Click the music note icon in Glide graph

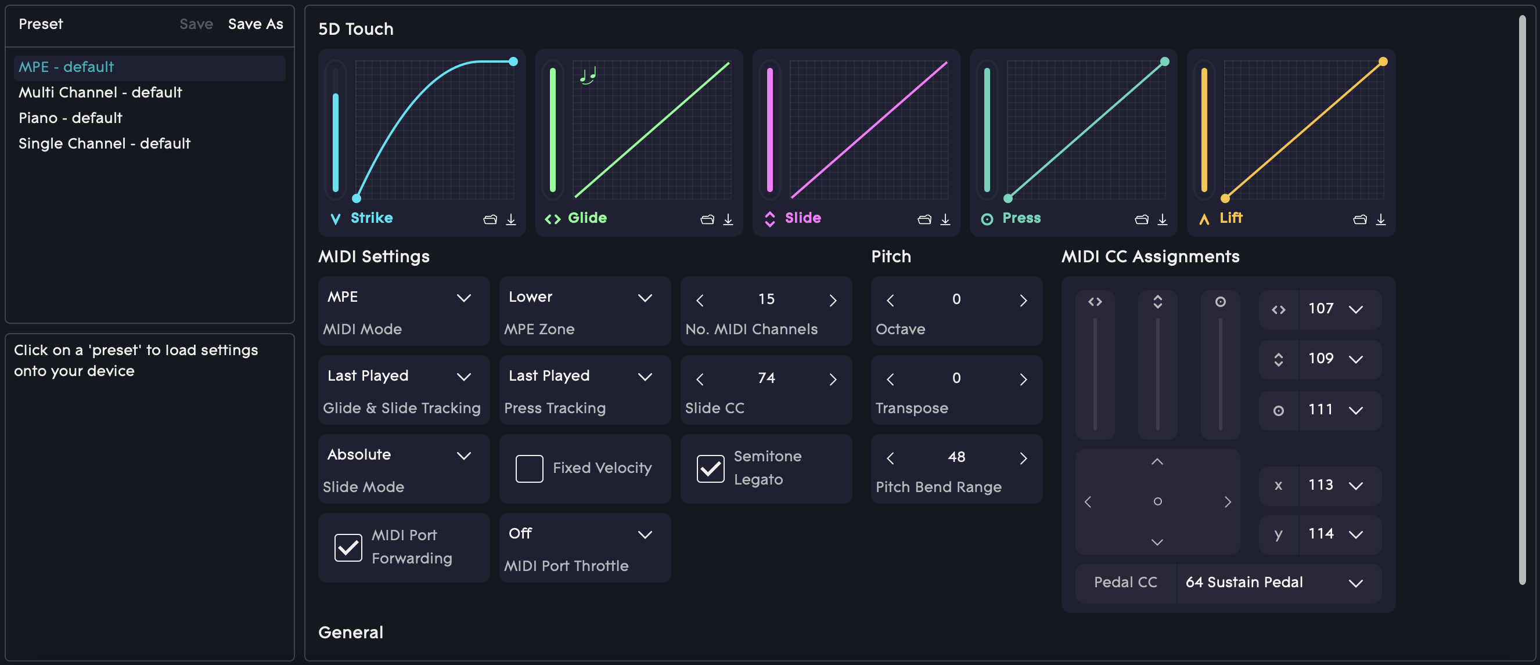pos(588,76)
